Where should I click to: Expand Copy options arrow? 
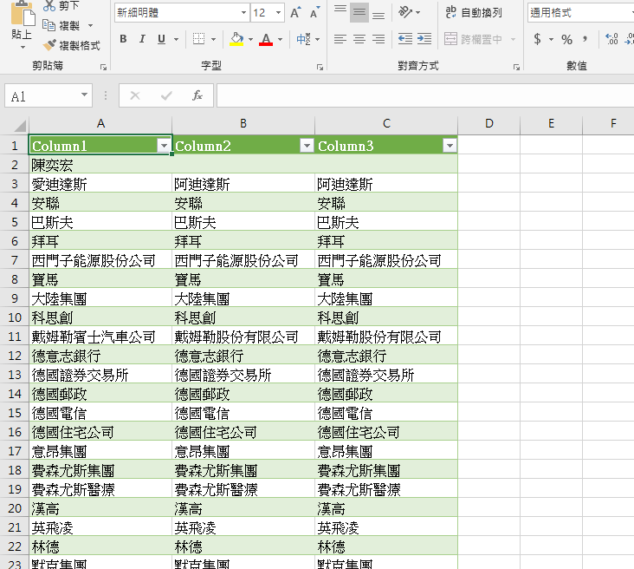[91, 25]
